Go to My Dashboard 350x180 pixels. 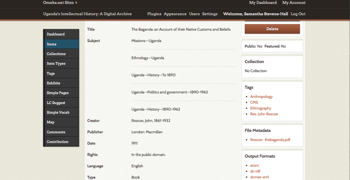263,3
